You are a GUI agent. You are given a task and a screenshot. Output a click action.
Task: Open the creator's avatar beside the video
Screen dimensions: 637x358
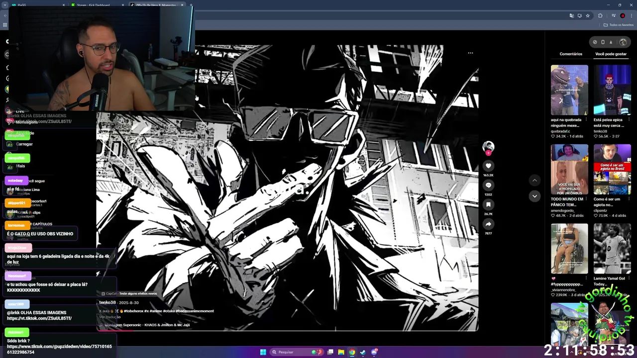[x=488, y=146]
